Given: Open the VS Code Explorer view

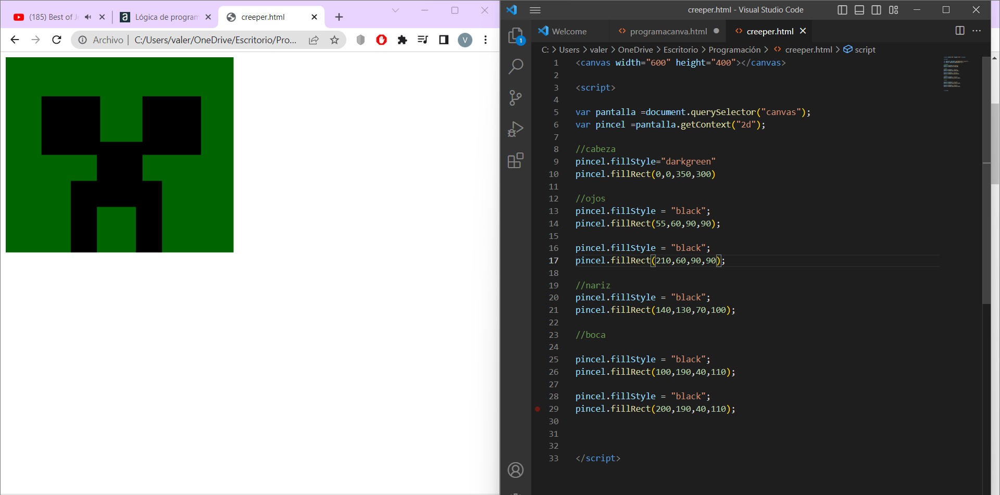Looking at the screenshot, I should click(516, 35).
